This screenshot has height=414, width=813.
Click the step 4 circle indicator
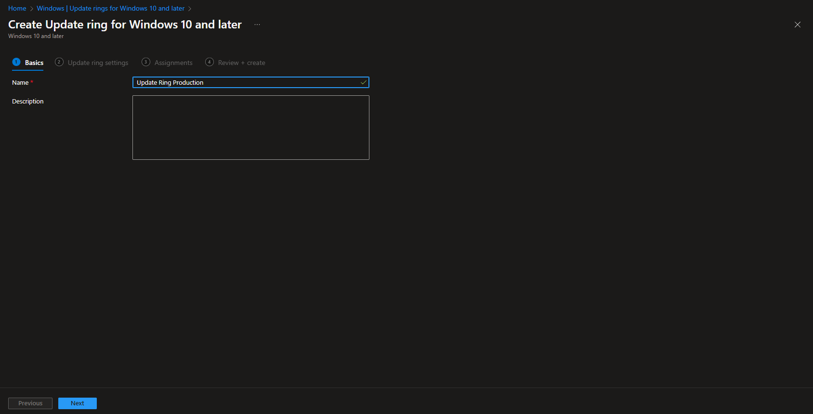(x=210, y=62)
